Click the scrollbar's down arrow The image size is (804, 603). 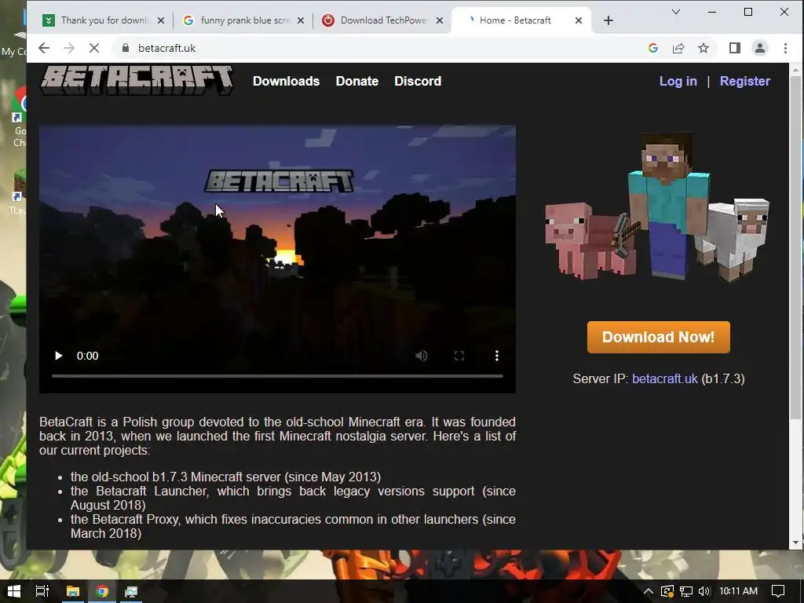pyautogui.click(x=796, y=543)
